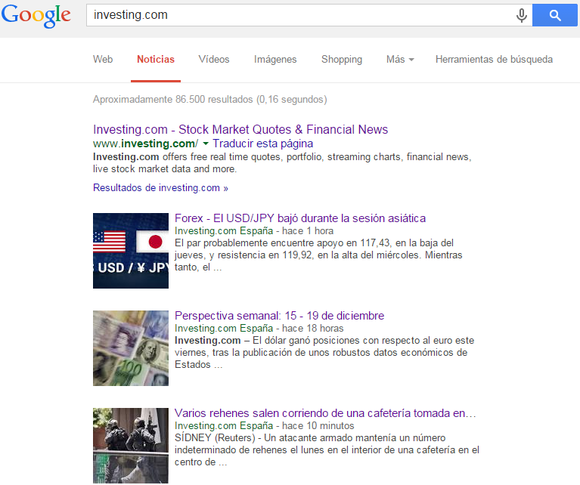Focus the search box containing investing.com
Image resolution: width=580 pixels, height=485 pixels.
tap(309, 15)
